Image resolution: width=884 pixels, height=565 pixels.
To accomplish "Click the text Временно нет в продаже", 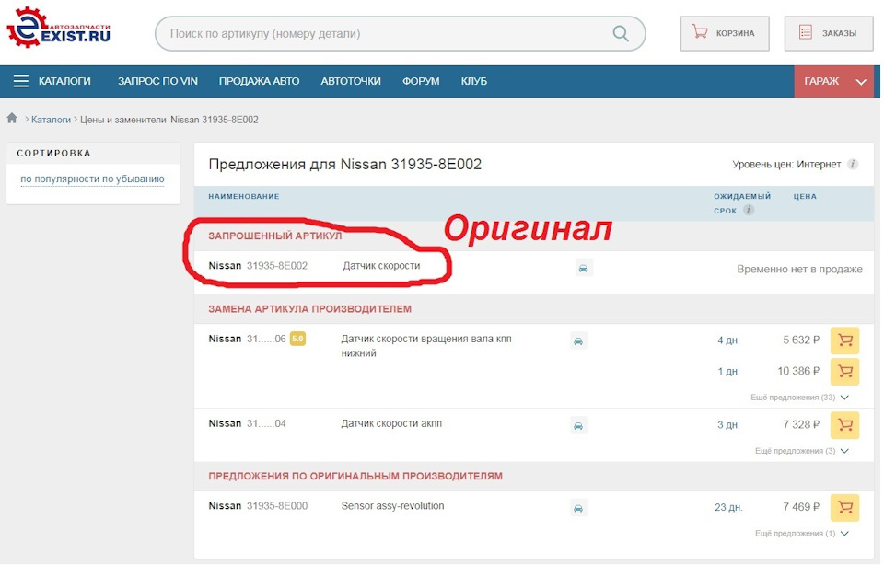I will pos(799,270).
